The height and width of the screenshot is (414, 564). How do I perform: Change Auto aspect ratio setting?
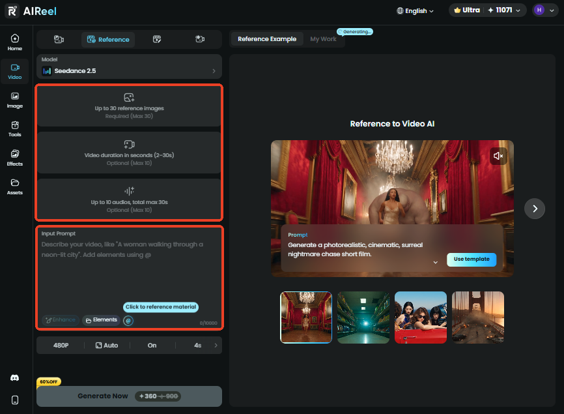[x=107, y=346]
